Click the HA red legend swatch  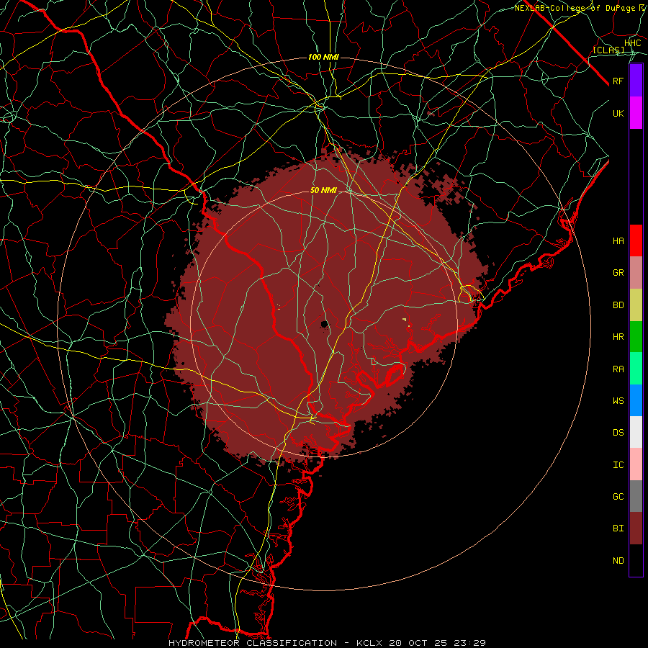636,240
